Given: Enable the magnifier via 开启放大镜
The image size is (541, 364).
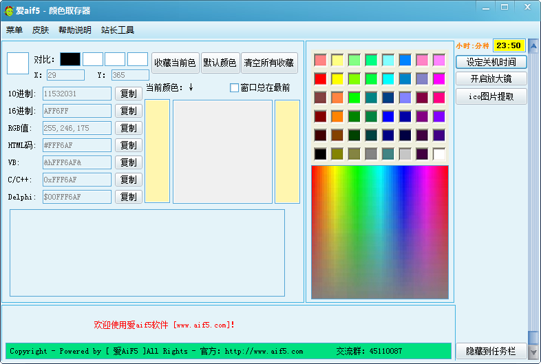Looking at the screenshot, I should (x=491, y=79).
